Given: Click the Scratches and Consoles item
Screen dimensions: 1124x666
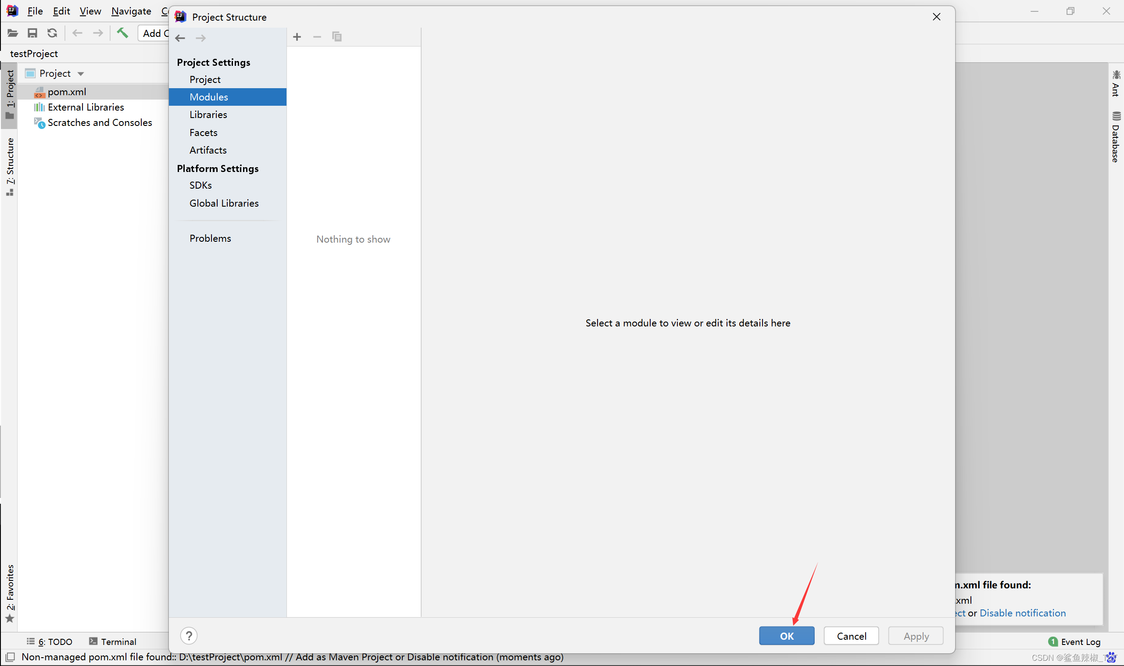Looking at the screenshot, I should click(x=99, y=122).
